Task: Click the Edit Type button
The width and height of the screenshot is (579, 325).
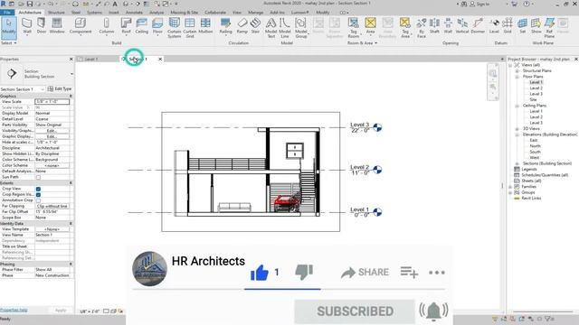Action: [60, 88]
